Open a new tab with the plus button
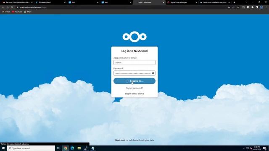Viewport: 269px width, 151px height. pos(235,3)
